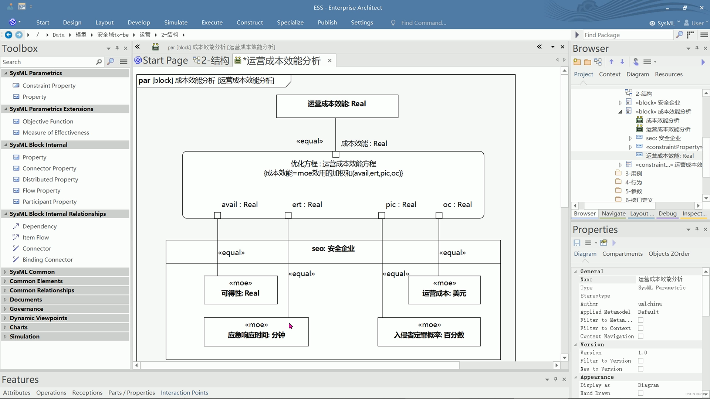Open Interaction Points in Features panel
Viewport: 710px width, 399px height.
click(184, 393)
